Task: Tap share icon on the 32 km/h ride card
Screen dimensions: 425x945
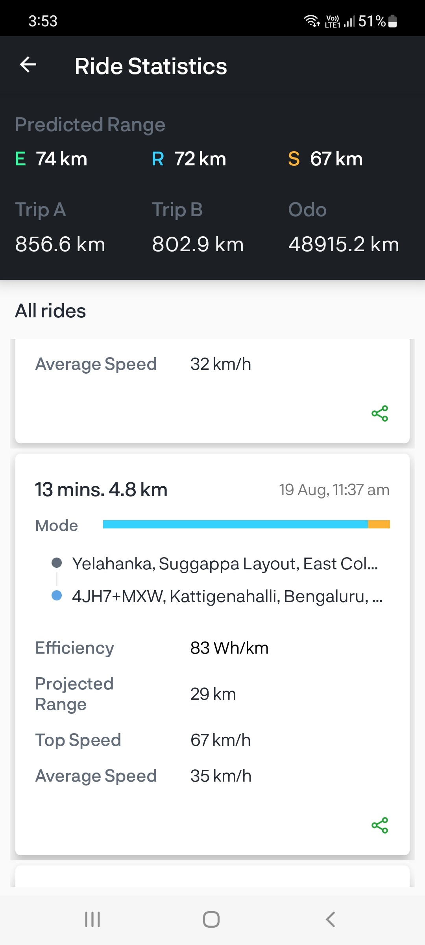Action: [x=380, y=413]
